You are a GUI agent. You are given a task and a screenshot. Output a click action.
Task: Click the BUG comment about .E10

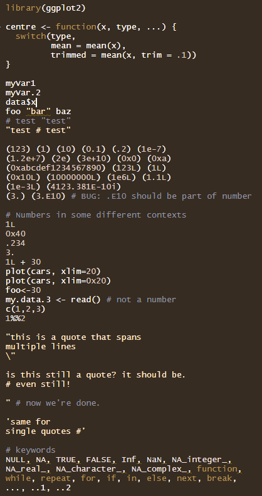[162, 196]
